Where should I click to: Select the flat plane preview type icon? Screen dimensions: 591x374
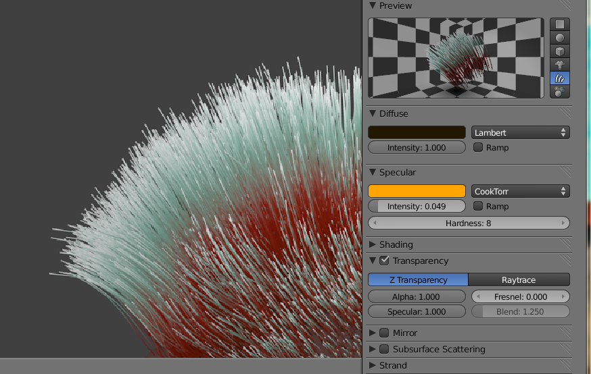click(x=560, y=24)
